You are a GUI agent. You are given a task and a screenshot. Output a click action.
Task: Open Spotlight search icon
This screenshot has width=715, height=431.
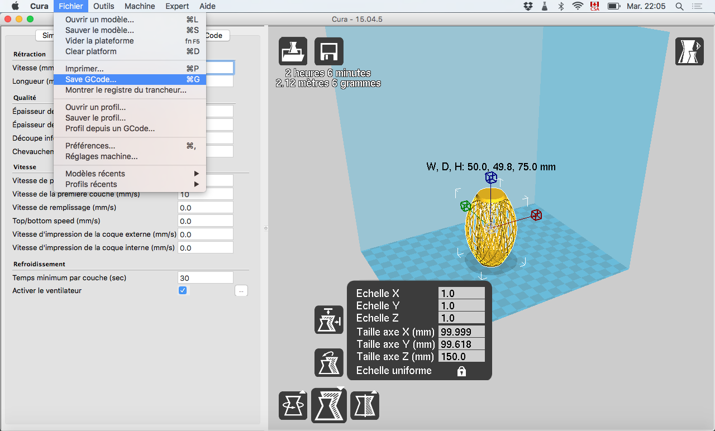point(679,6)
